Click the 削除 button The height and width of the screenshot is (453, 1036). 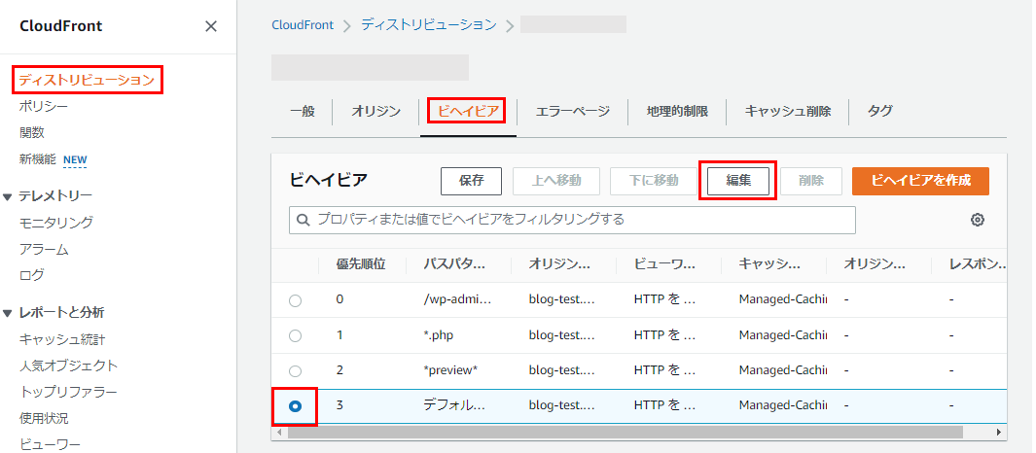pyautogui.click(x=810, y=181)
